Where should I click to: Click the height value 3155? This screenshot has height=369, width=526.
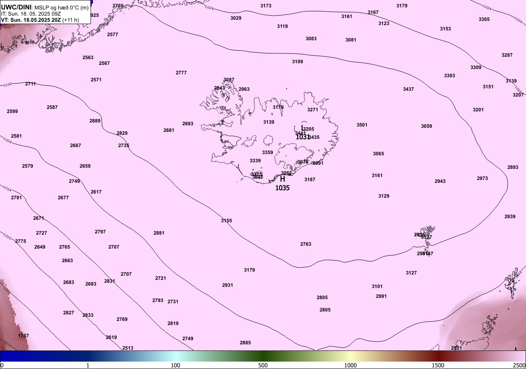pos(226,221)
